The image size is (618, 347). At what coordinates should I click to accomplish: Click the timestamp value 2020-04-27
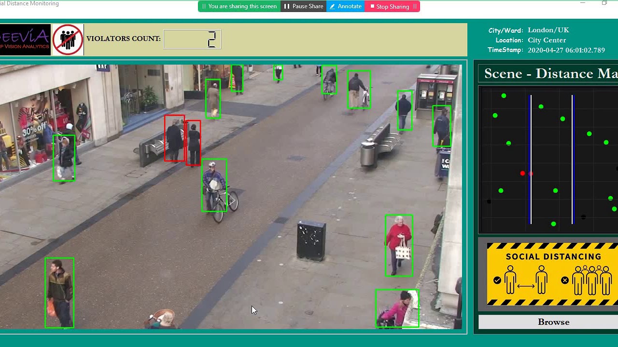(566, 50)
